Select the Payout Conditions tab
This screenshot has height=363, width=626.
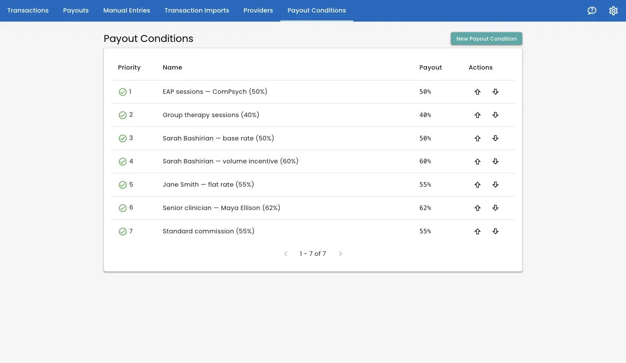[x=317, y=10]
